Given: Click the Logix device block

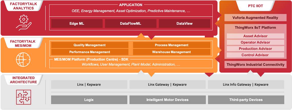Looking at the screenshot, I should click(89, 100).
